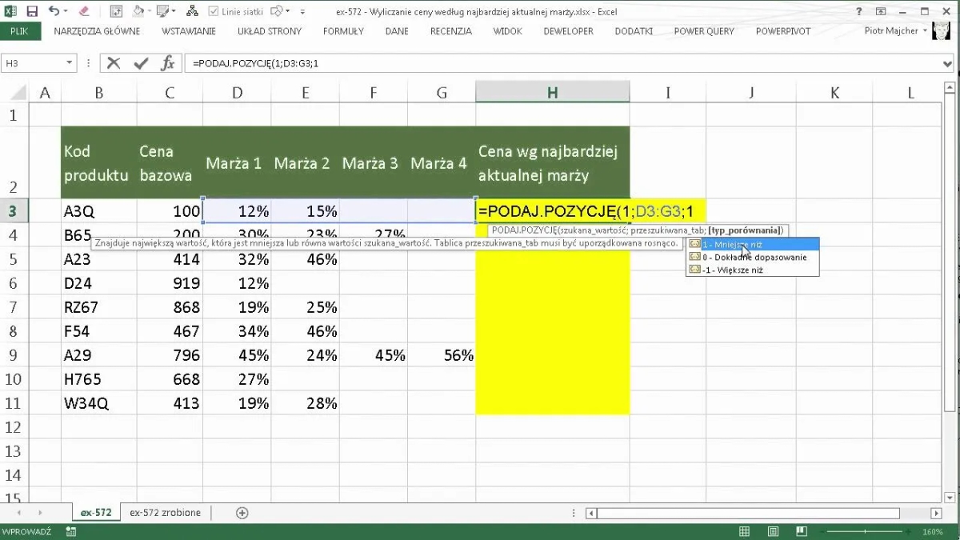Open the FORMUŁY ribbon tab

343,31
